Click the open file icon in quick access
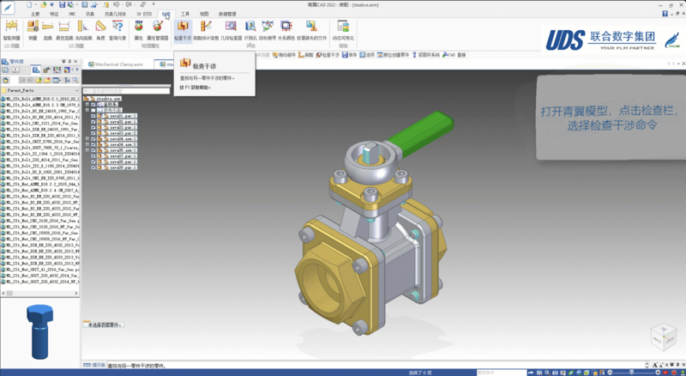The image size is (686, 376). (x=43, y=5)
